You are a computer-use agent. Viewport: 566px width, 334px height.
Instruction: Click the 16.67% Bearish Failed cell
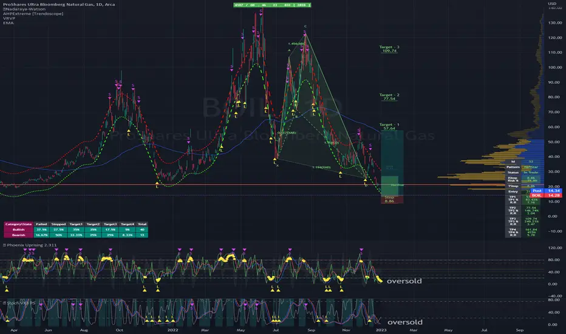(41, 235)
